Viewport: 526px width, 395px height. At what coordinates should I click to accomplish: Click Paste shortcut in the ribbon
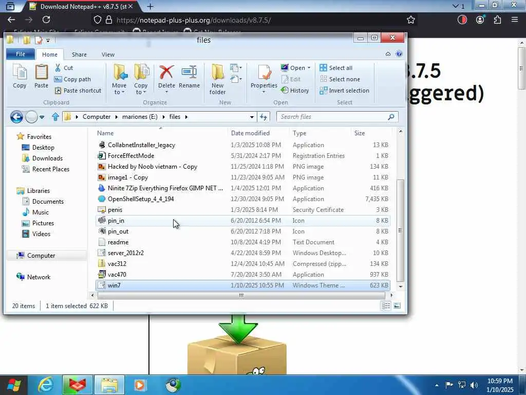(x=78, y=91)
